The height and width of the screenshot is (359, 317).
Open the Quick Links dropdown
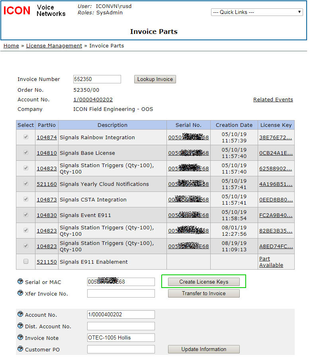257,12
